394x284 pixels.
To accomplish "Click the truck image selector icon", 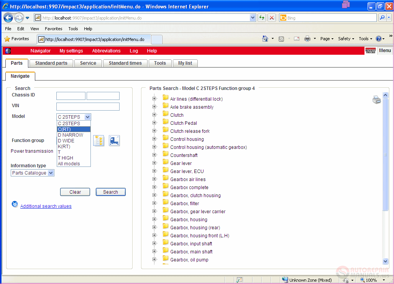I will tap(114, 140).
